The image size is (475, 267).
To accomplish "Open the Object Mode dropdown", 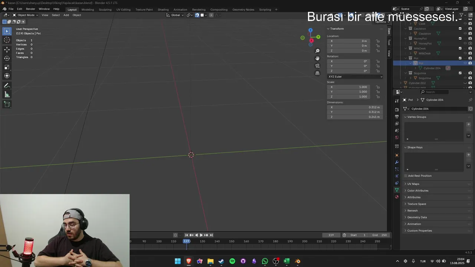I will coord(25,15).
